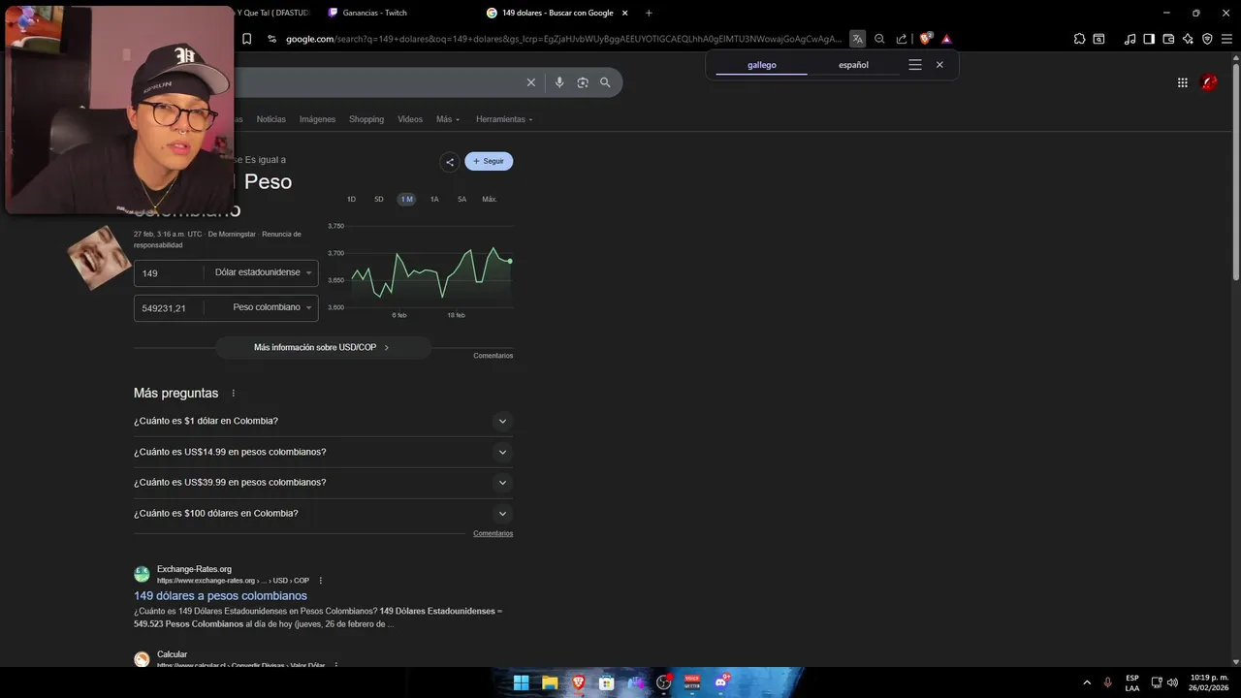Click the zoom magnifier icon in address bar
The width and height of the screenshot is (1241, 698).
(879, 39)
